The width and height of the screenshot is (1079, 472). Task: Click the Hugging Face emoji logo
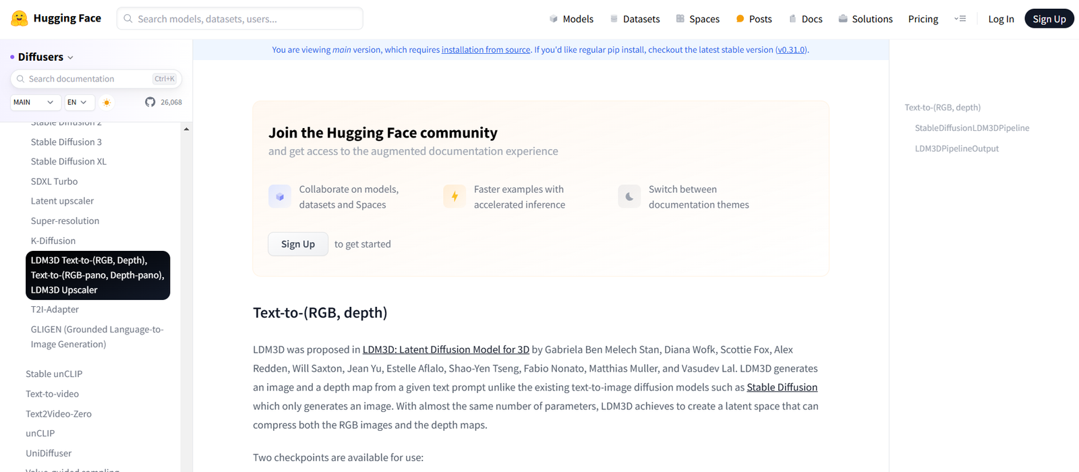tap(20, 19)
